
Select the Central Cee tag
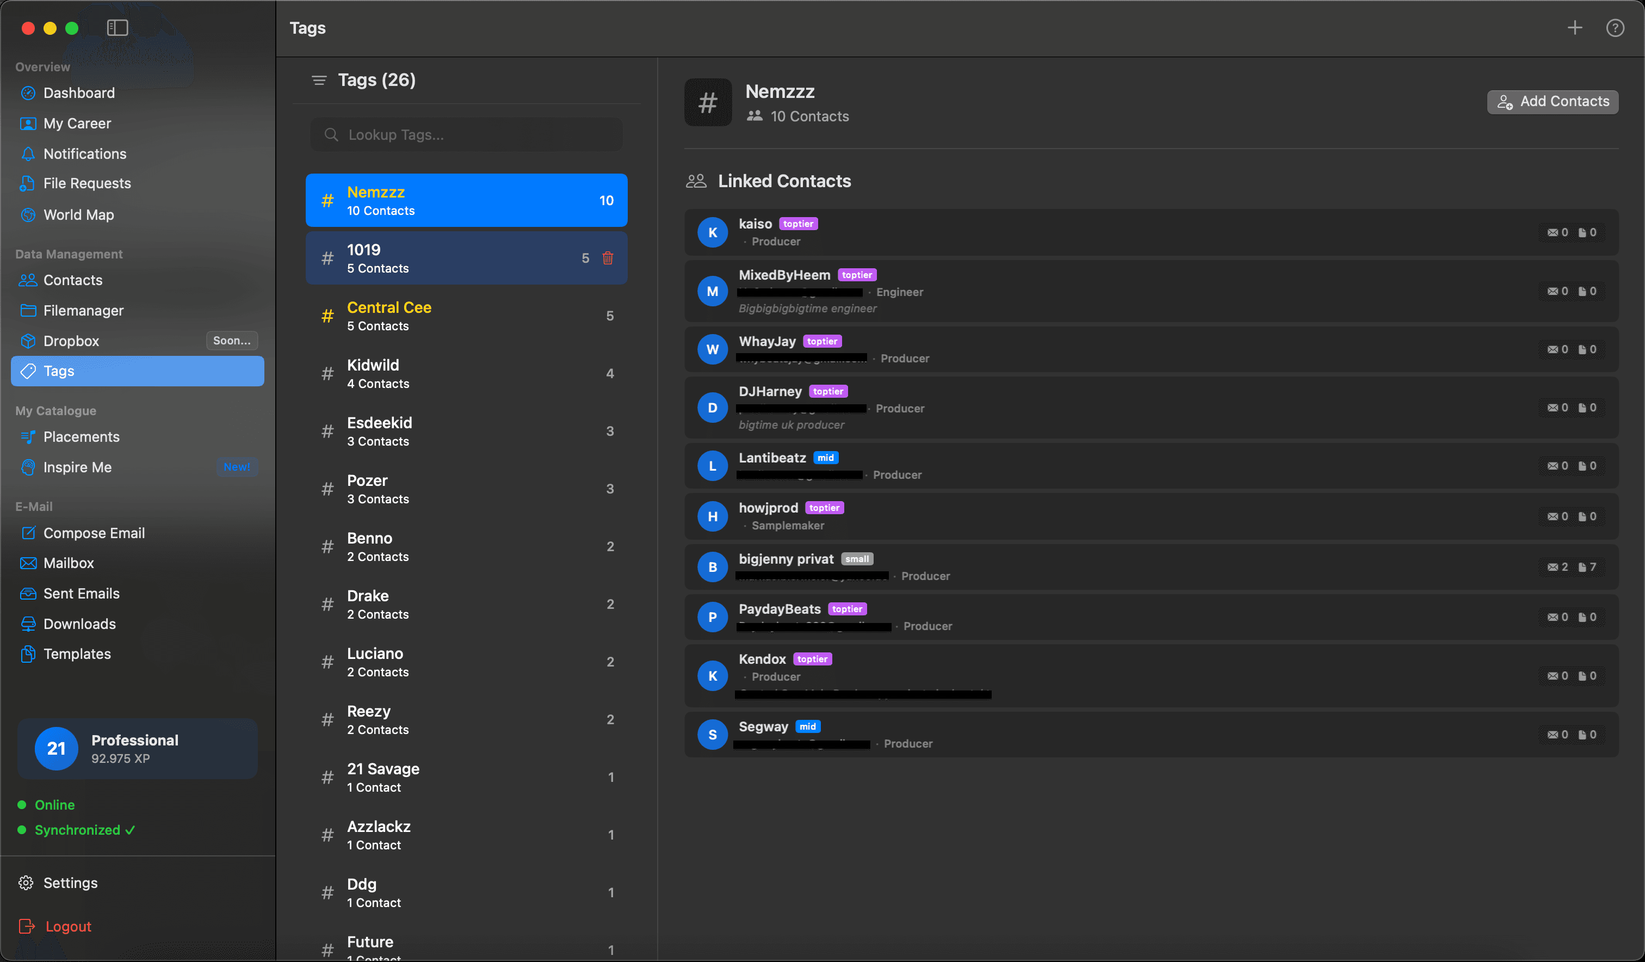[466, 316]
